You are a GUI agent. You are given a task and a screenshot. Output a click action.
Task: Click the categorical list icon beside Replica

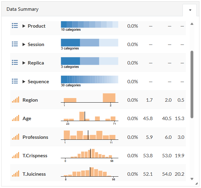pos(15,63)
